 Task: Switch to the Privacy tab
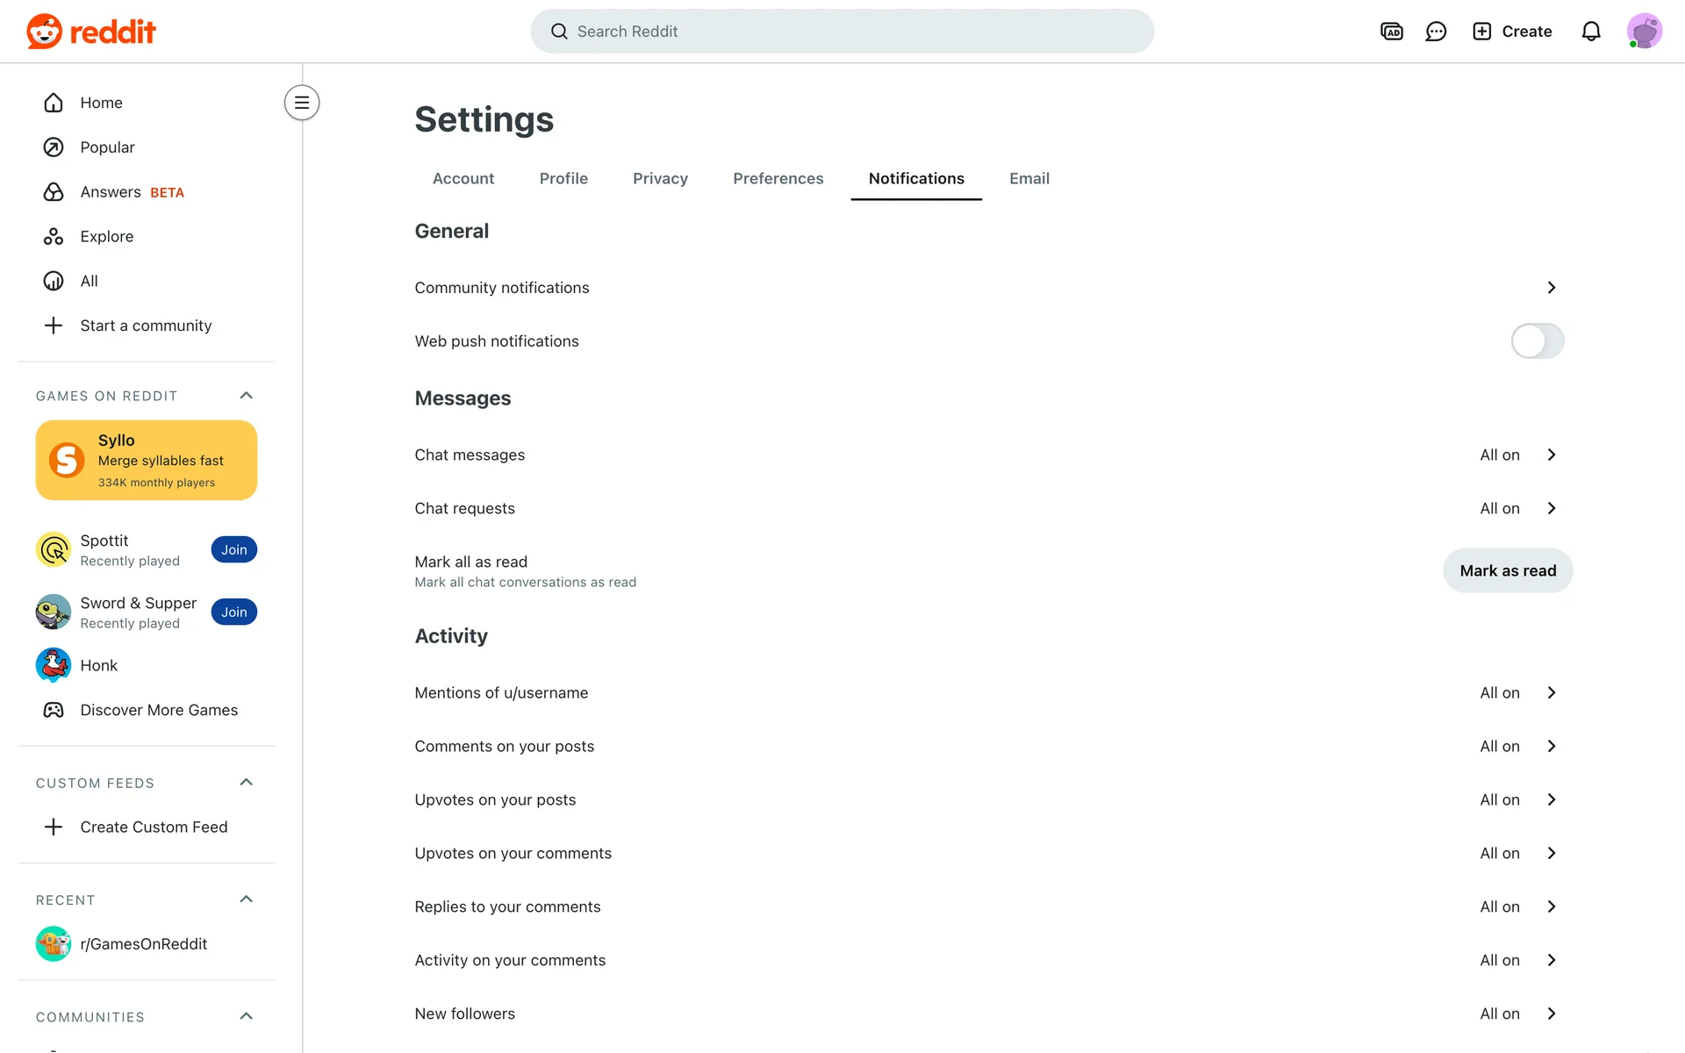click(x=660, y=179)
